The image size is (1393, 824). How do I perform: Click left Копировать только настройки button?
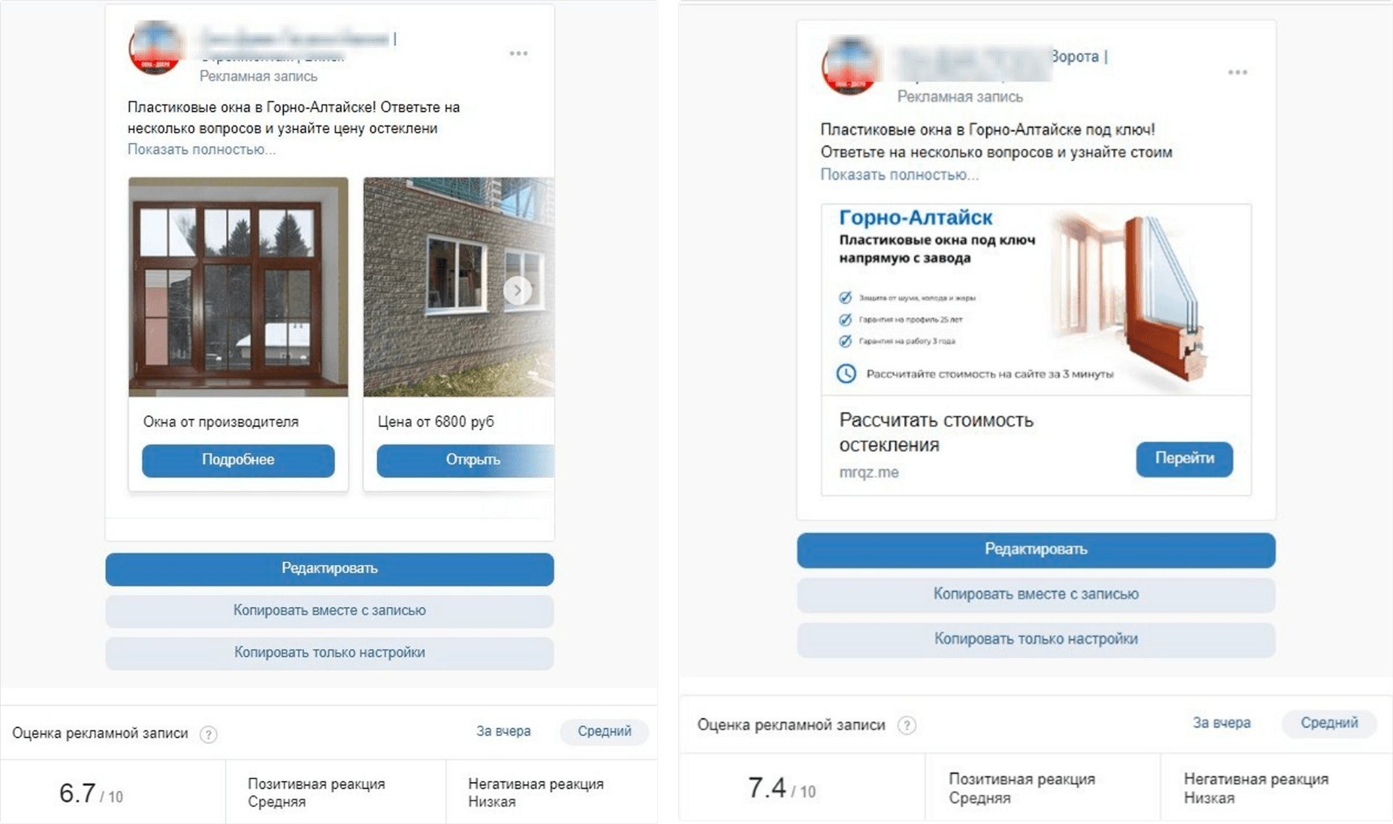pos(329,653)
